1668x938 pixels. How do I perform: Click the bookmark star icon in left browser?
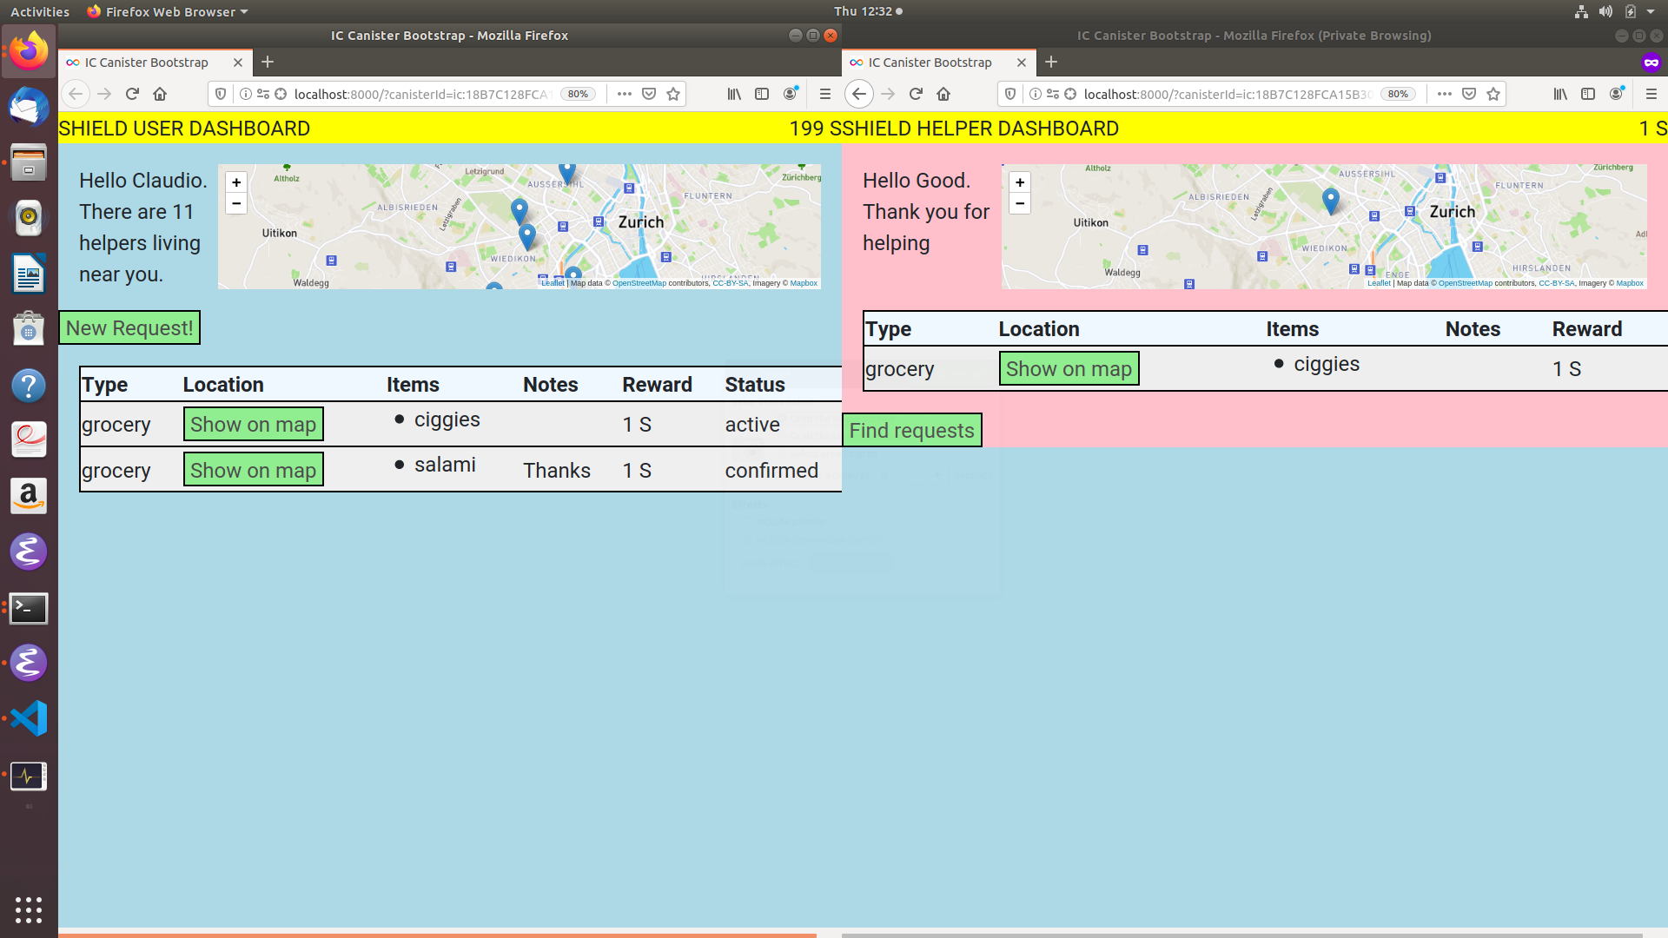click(673, 94)
